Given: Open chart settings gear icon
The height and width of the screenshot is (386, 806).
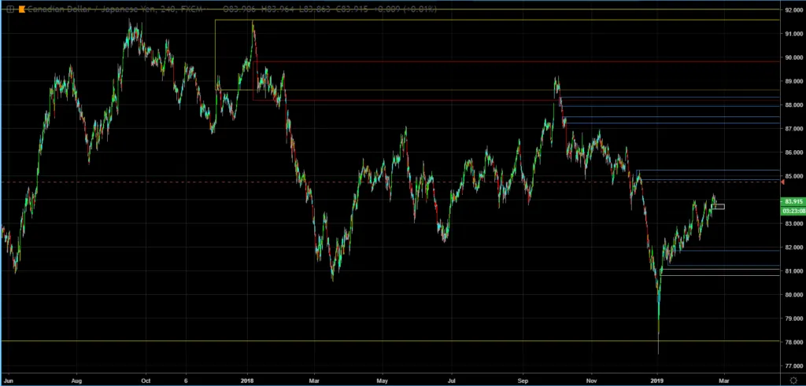Looking at the screenshot, I should [x=793, y=380].
